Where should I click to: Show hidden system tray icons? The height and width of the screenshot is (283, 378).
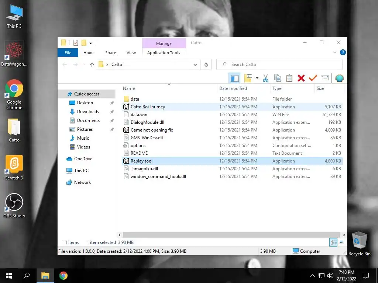[312, 276]
